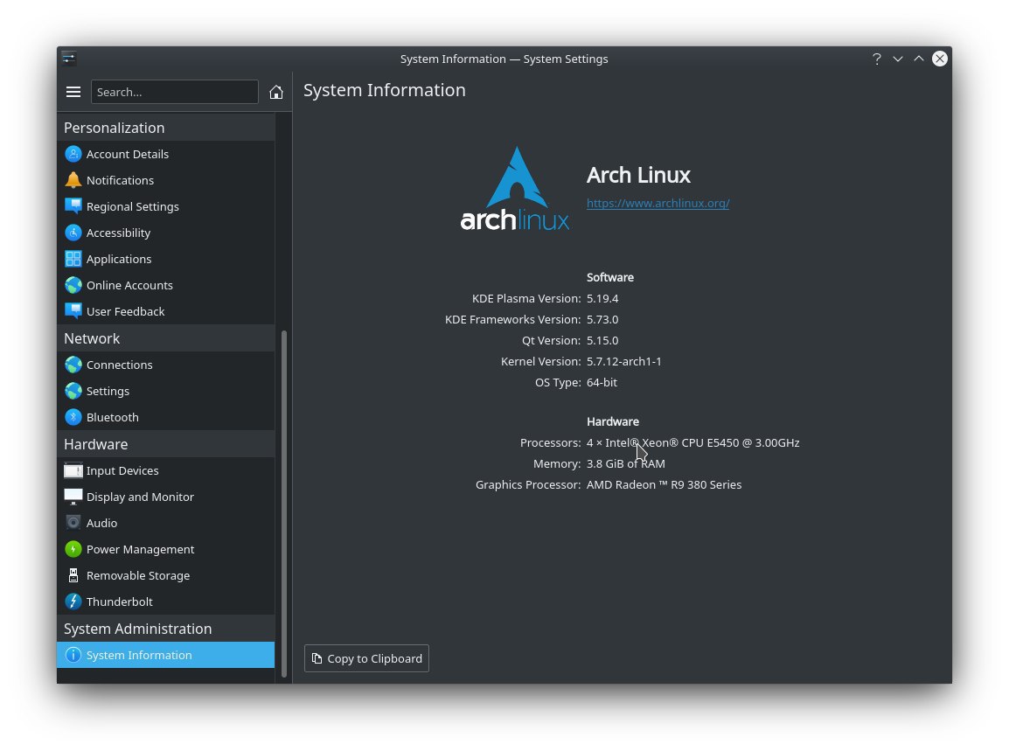1009x751 pixels.
Task: Select the Audio entry label
Action: point(101,523)
